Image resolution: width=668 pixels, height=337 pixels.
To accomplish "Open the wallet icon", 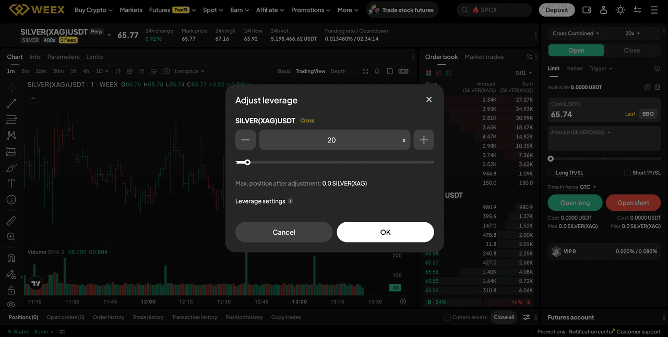I will [x=587, y=10].
